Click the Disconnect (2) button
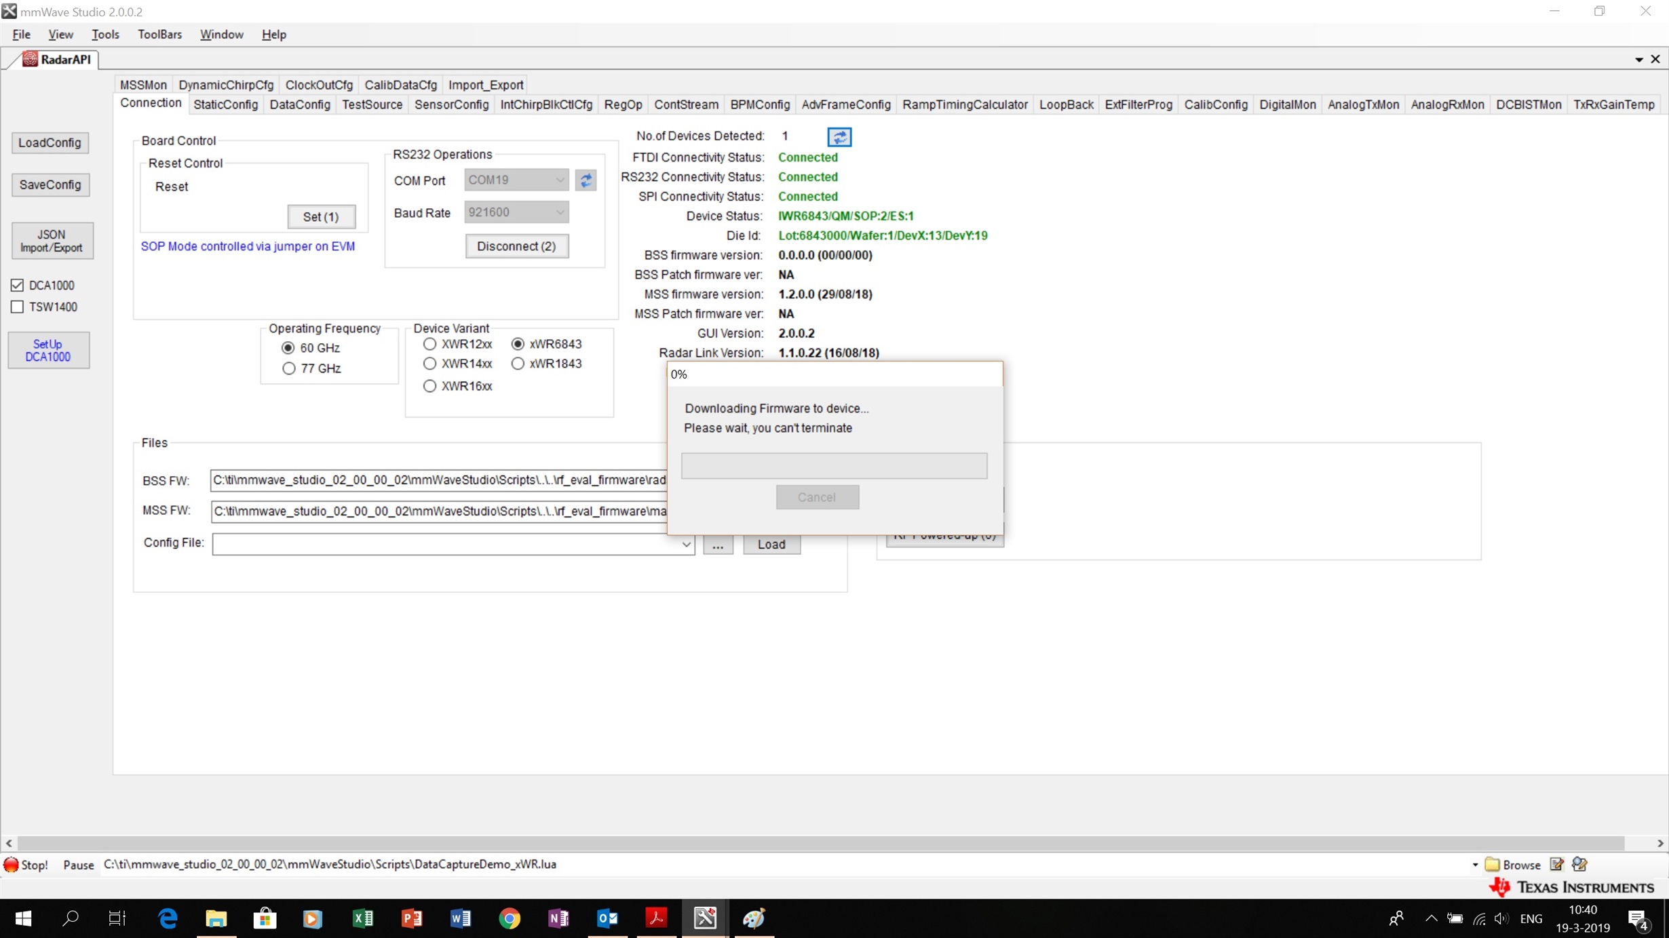 point(516,246)
